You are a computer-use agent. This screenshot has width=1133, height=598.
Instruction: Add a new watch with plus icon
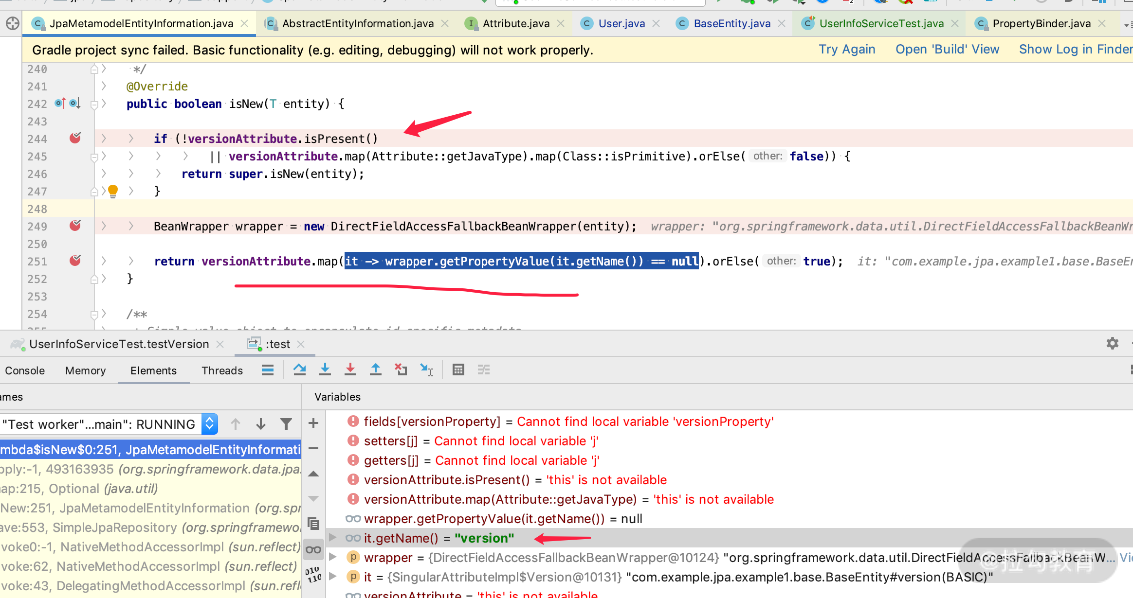coord(314,423)
